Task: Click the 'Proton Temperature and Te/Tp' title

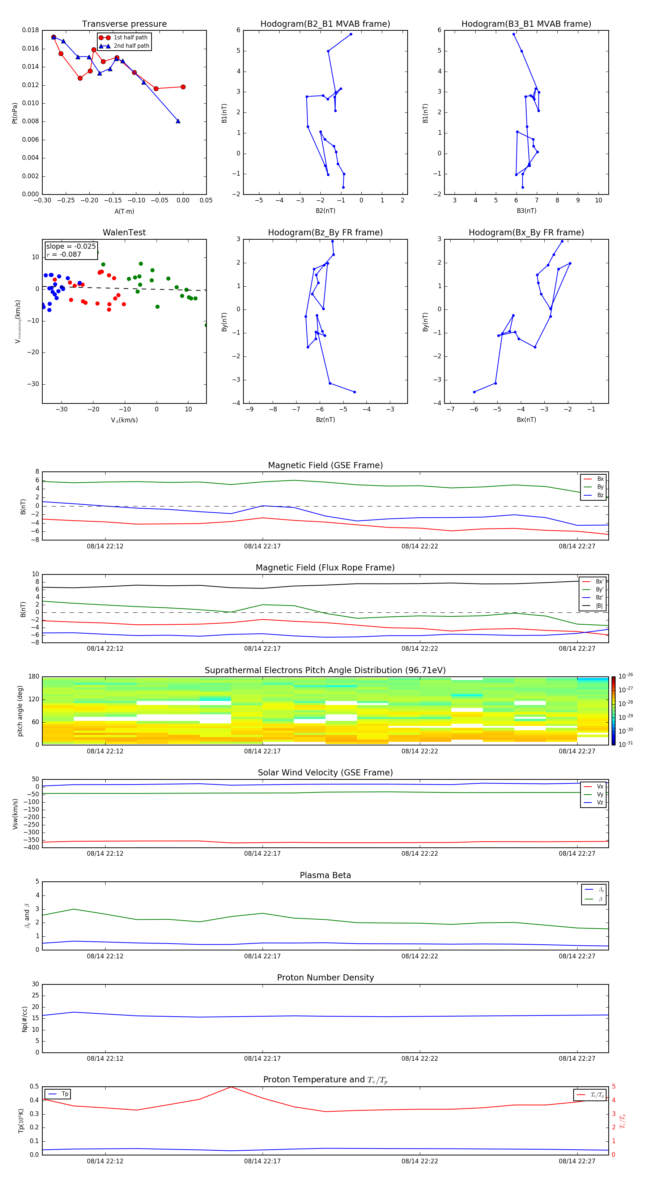Action: (325, 1080)
